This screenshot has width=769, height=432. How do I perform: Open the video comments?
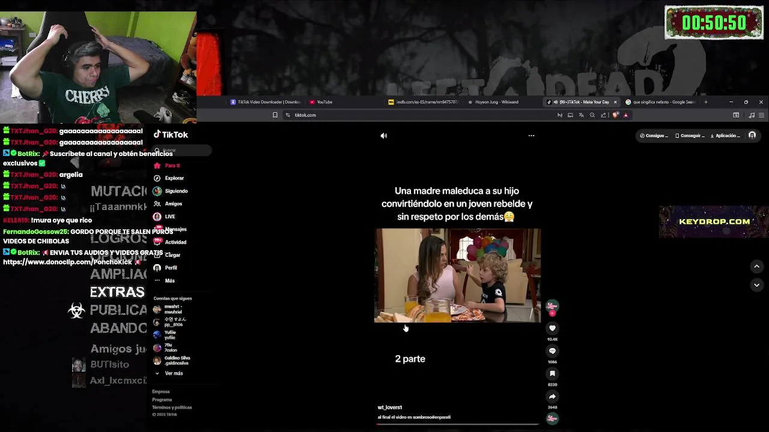tap(552, 351)
